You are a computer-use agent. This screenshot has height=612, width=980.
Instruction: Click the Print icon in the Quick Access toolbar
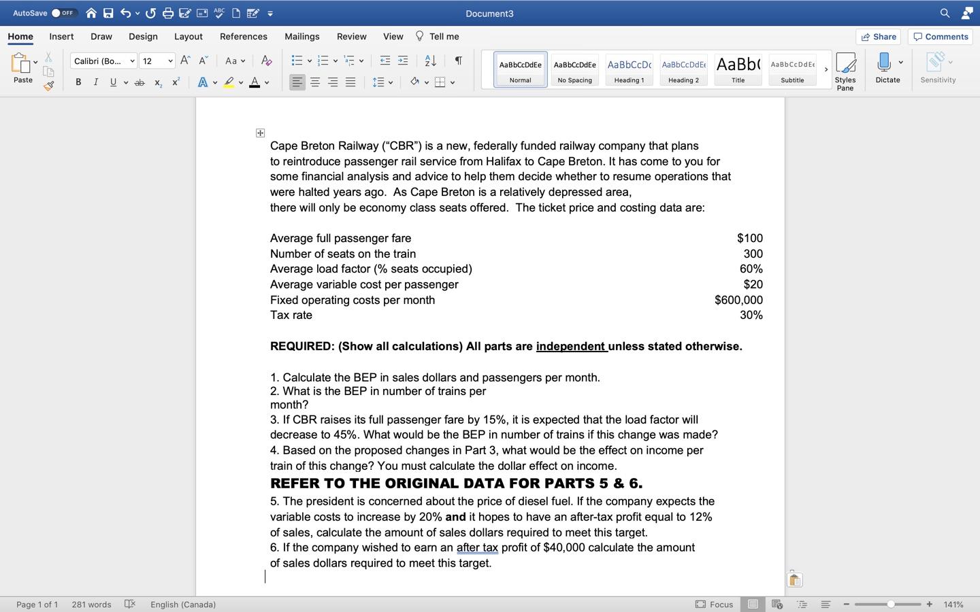coord(167,13)
